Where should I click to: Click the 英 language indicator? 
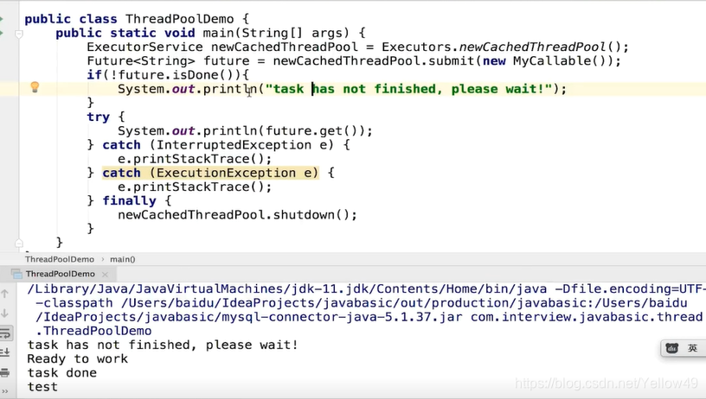pyautogui.click(x=692, y=348)
